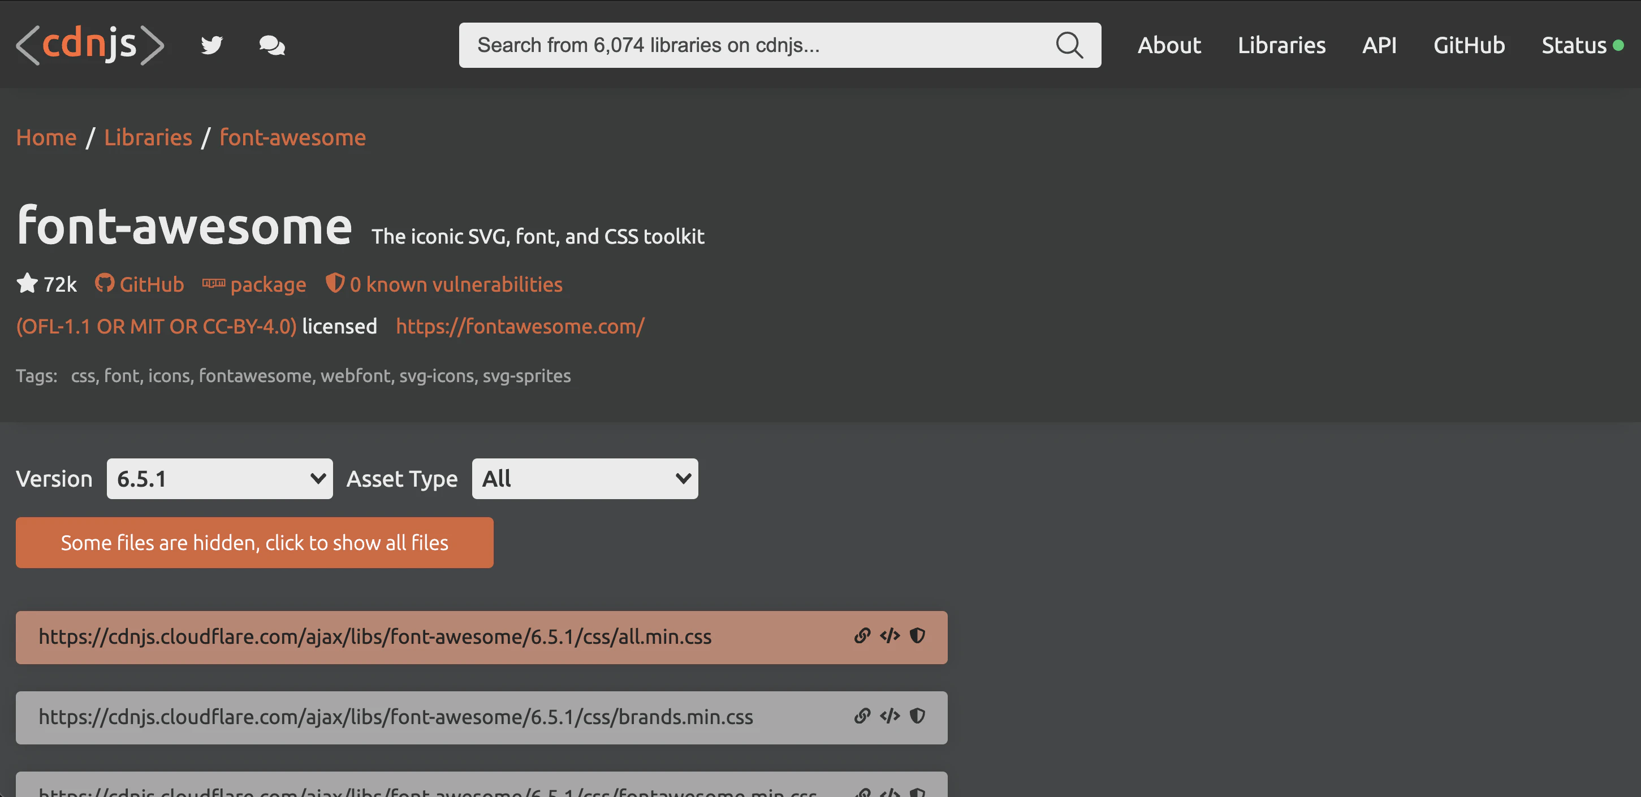The image size is (1641, 797).
Task: Open the Version 6.5.1 dropdown
Action: [x=220, y=479]
